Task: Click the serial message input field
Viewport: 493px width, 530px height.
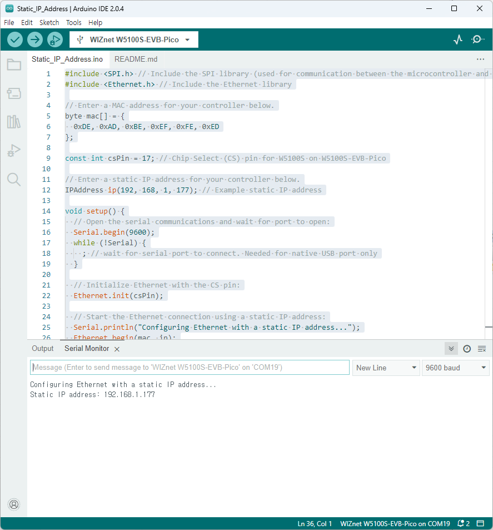Action: point(189,367)
